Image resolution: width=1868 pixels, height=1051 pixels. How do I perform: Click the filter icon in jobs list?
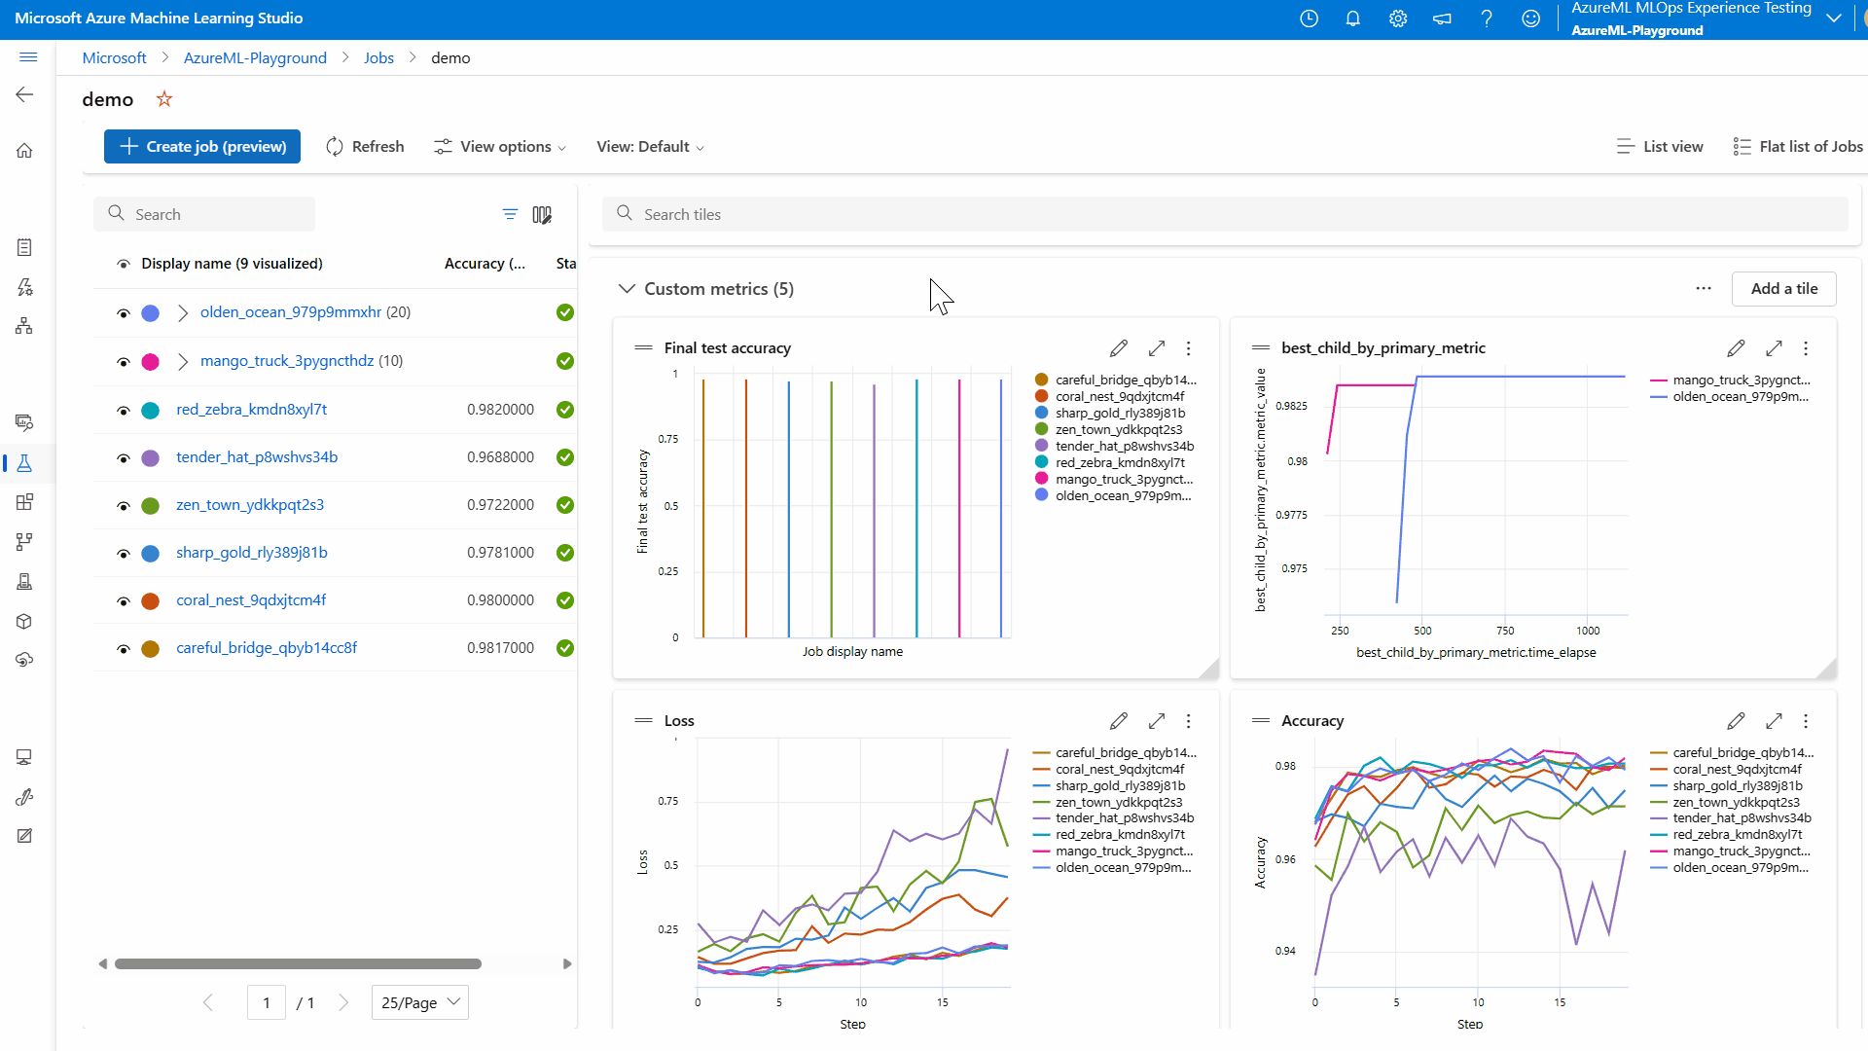(x=510, y=214)
